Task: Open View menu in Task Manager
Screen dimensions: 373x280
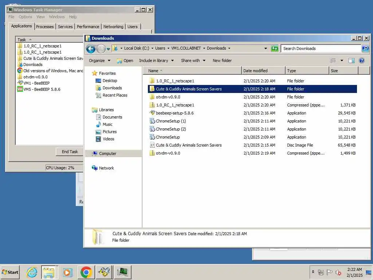Action: [40, 17]
